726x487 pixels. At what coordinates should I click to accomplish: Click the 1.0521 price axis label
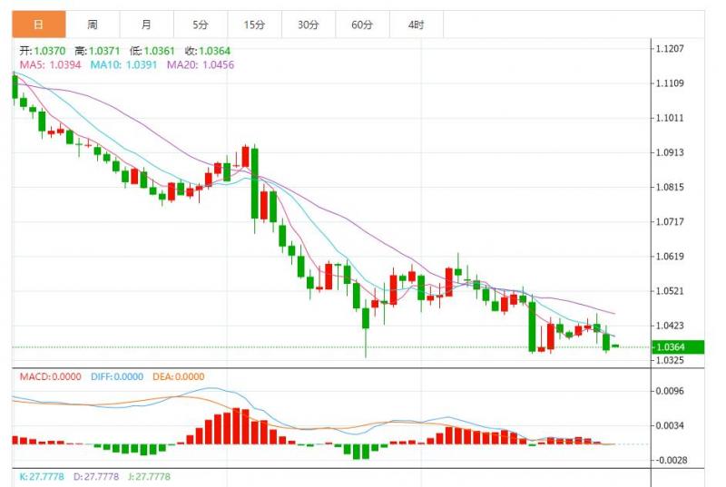tap(670, 291)
